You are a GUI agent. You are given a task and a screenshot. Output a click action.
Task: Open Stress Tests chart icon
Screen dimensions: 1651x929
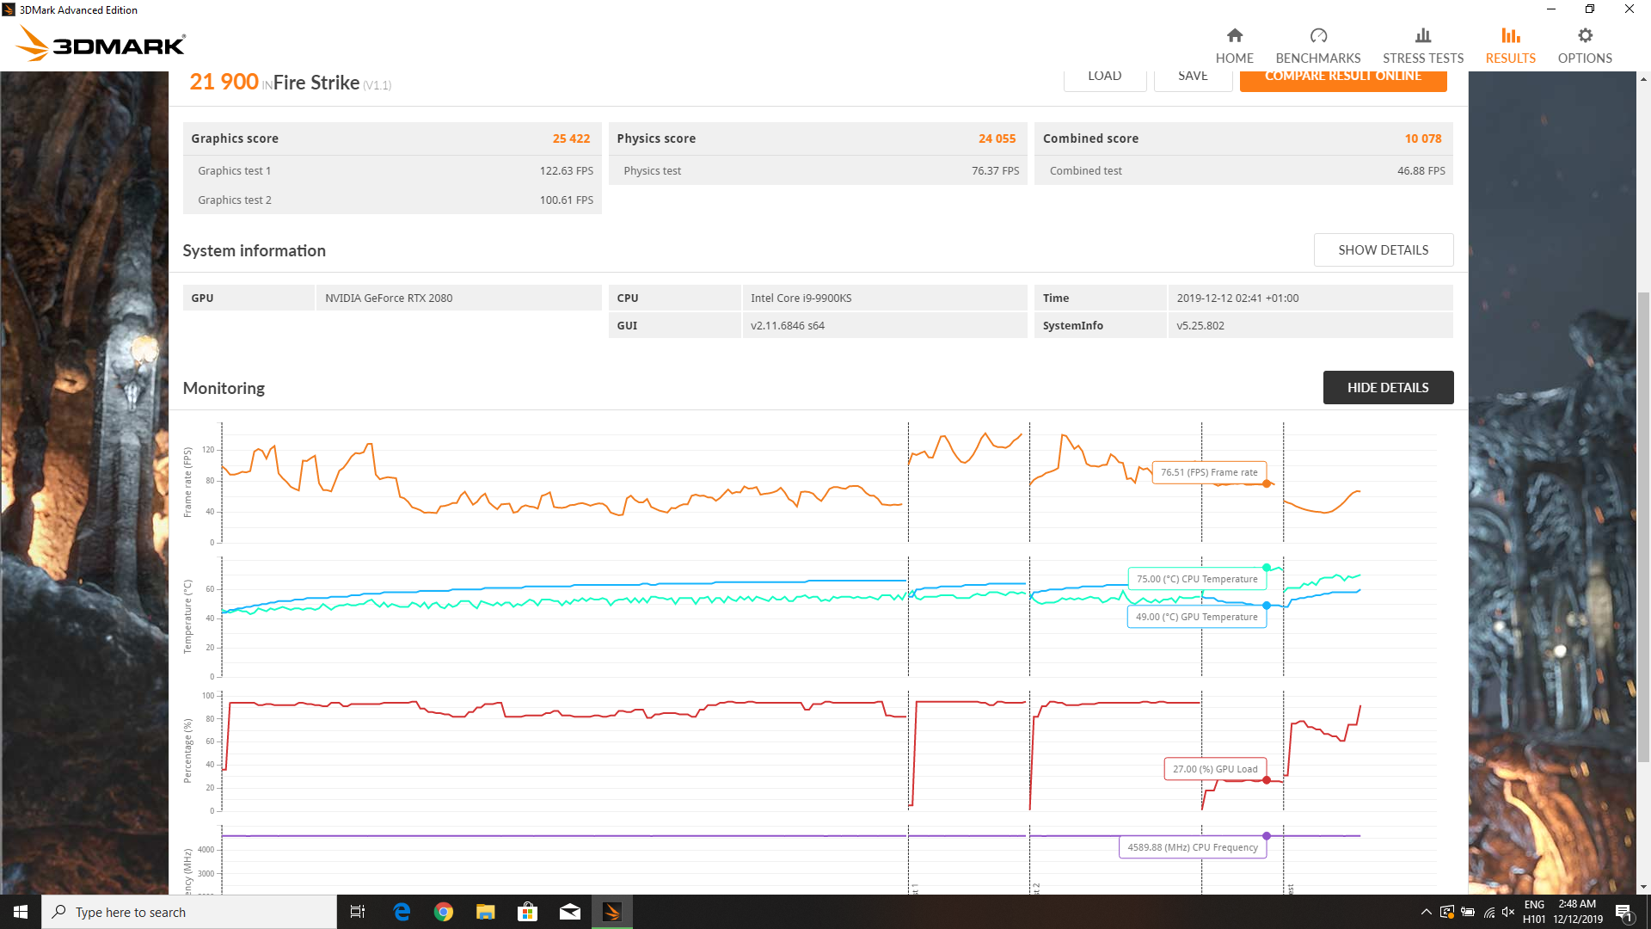point(1422,36)
